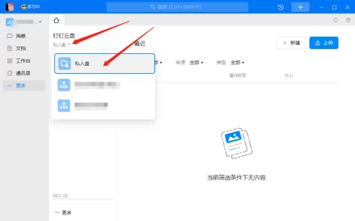Click the 新建 button
The image size is (355, 221).
tap(291, 43)
